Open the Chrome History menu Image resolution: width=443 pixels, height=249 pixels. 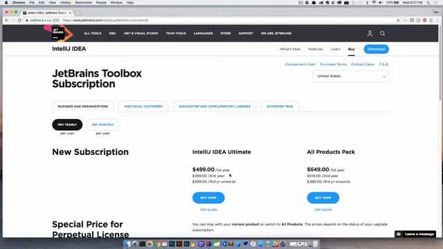(65, 3)
